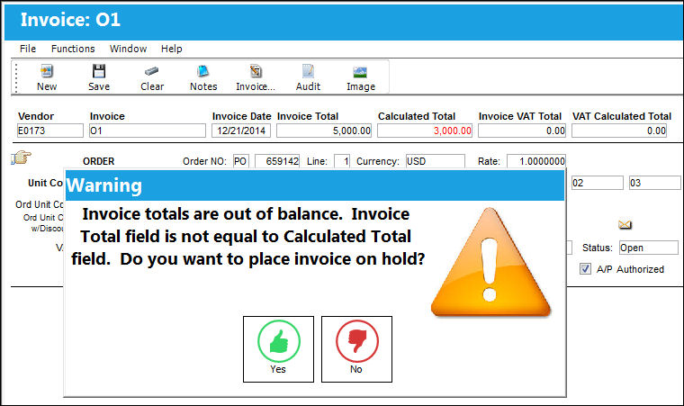Image resolution: width=684 pixels, height=406 pixels.
Task: Click the Rate field 1.0000000
Action: [536, 161]
